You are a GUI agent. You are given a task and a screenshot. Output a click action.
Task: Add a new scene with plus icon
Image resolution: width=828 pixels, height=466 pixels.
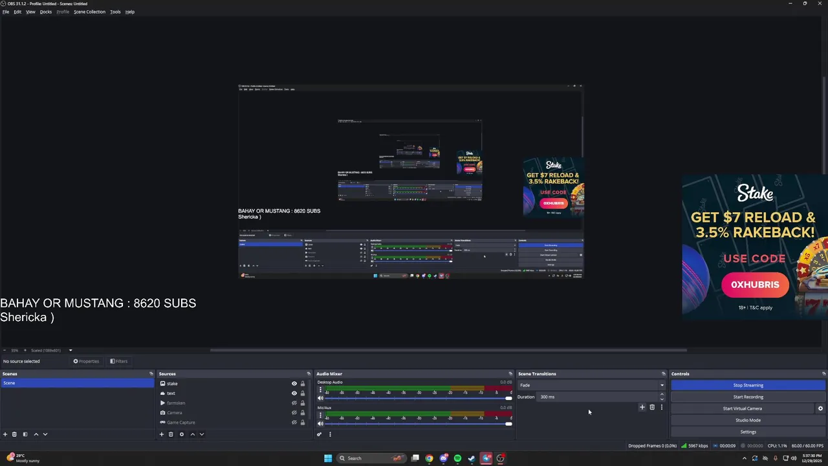[5, 434]
